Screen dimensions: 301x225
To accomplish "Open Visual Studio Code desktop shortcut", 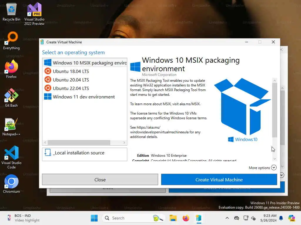I will tap(11, 157).
